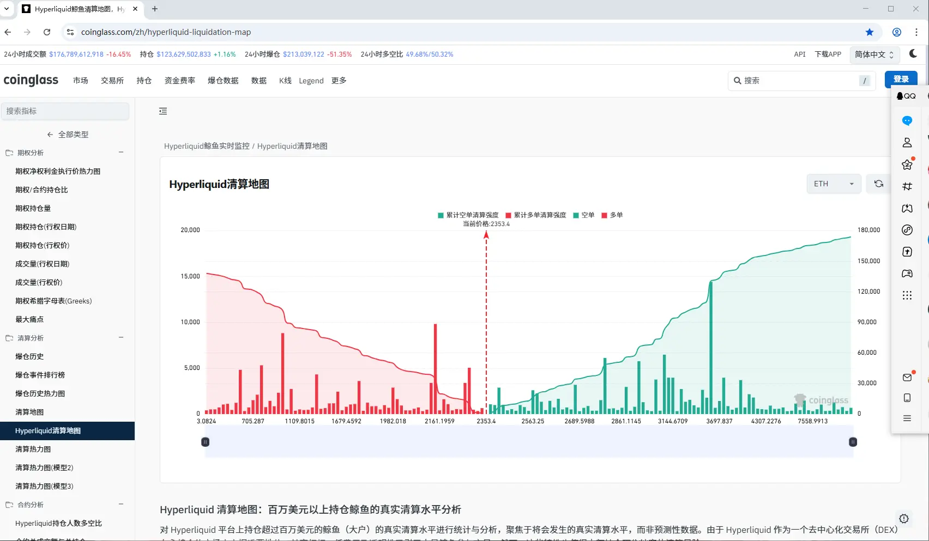This screenshot has height=541, width=929.
Task: Open 简体中文 language selector
Action: point(874,54)
